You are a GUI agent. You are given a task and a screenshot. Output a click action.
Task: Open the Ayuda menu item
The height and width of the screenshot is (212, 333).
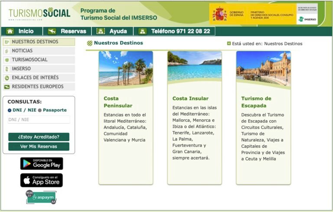coord(112,31)
